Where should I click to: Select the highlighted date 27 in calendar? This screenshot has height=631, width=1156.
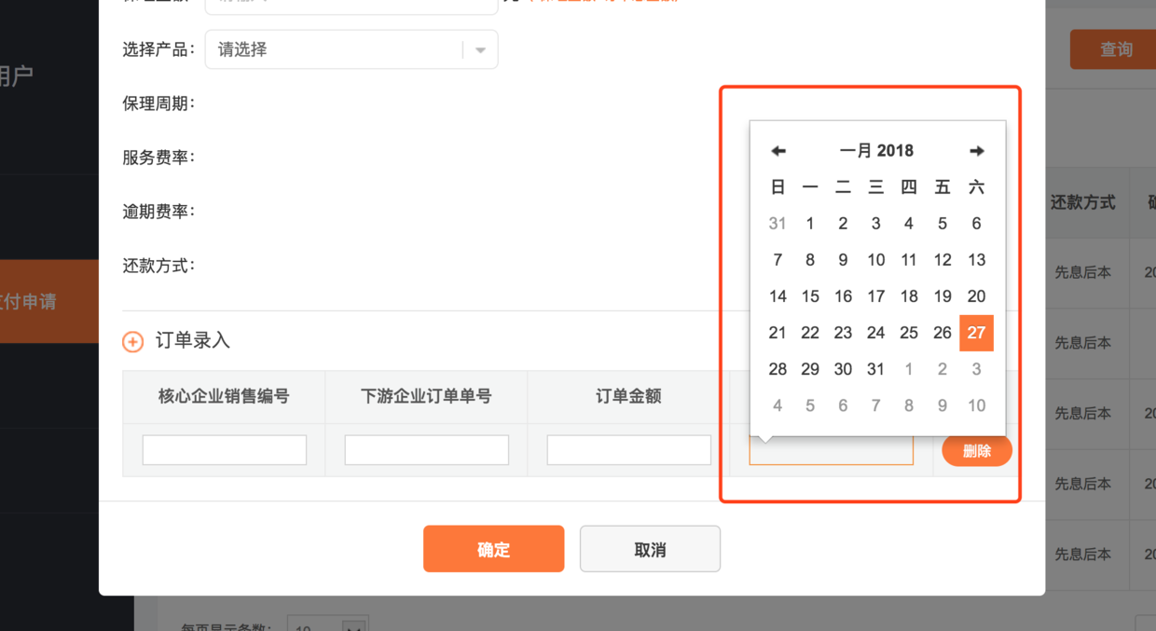976,332
